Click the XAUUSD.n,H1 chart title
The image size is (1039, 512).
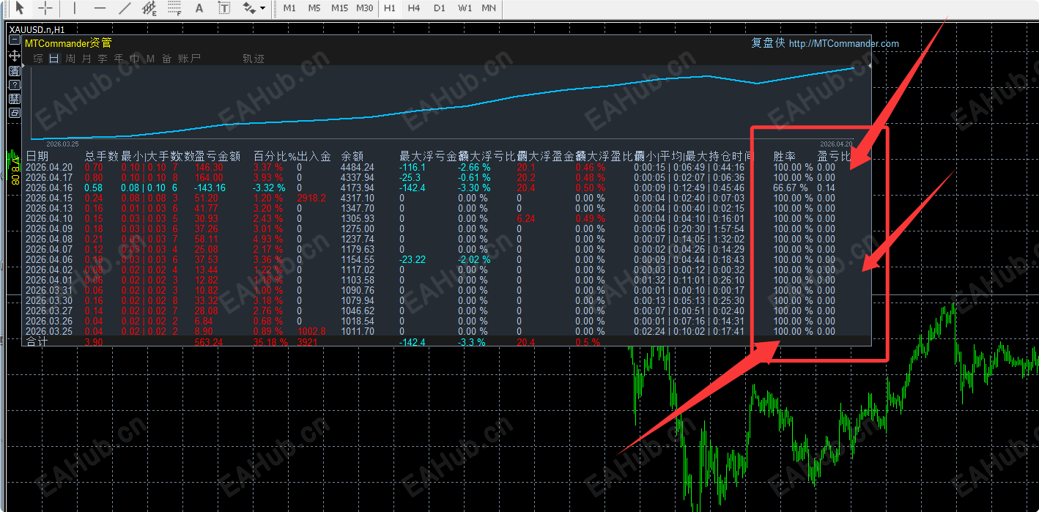tap(37, 29)
